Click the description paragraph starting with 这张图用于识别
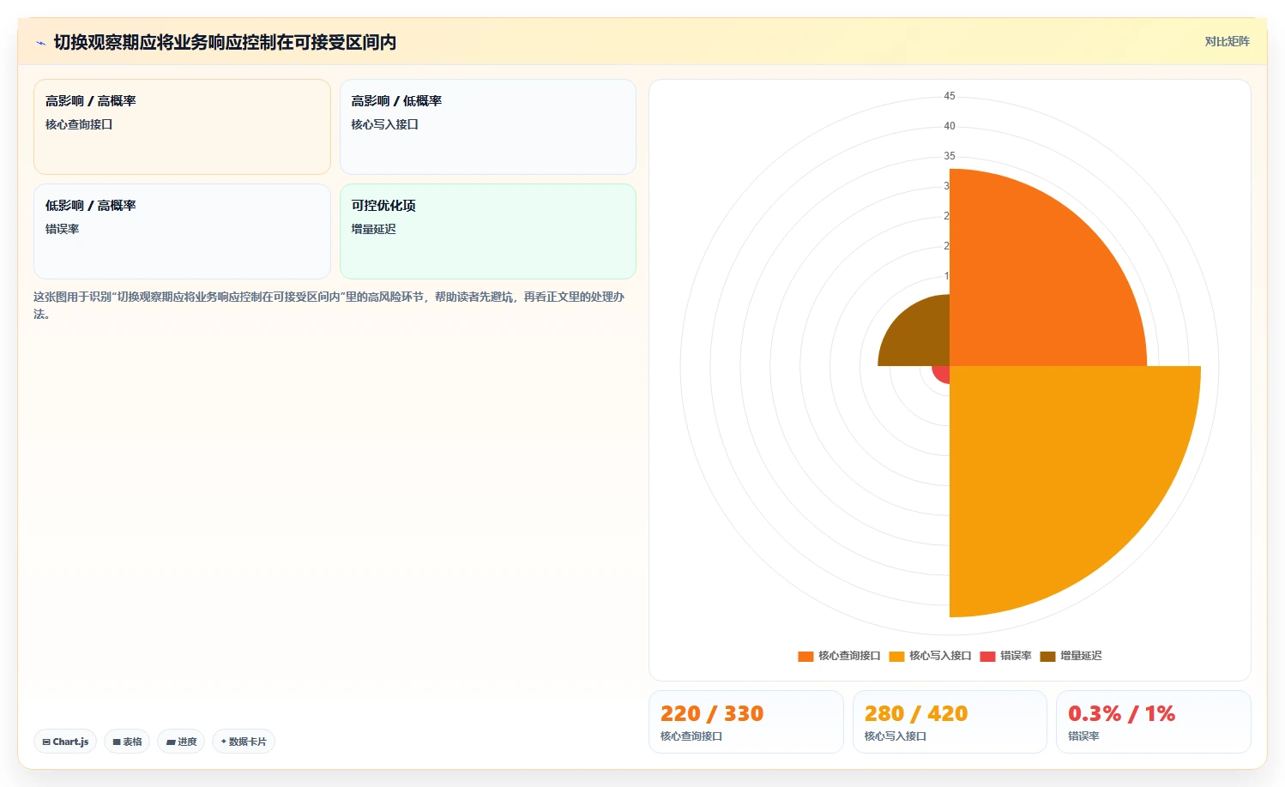Screen dimensions: 1285x787 point(329,305)
